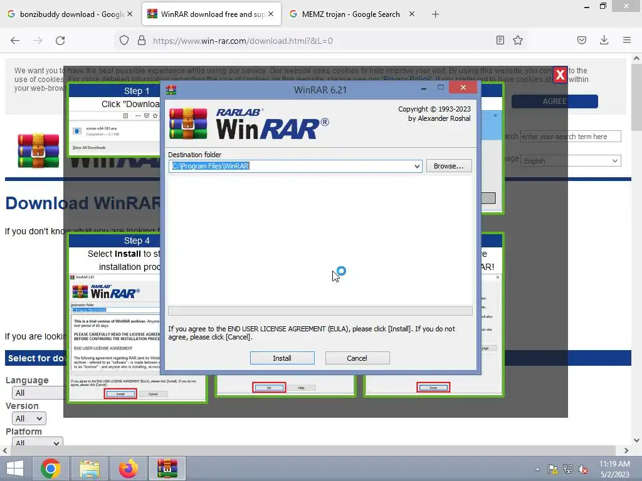Click the Action Center flag tray icon
This screenshot has height=481, width=642.
point(553,469)
